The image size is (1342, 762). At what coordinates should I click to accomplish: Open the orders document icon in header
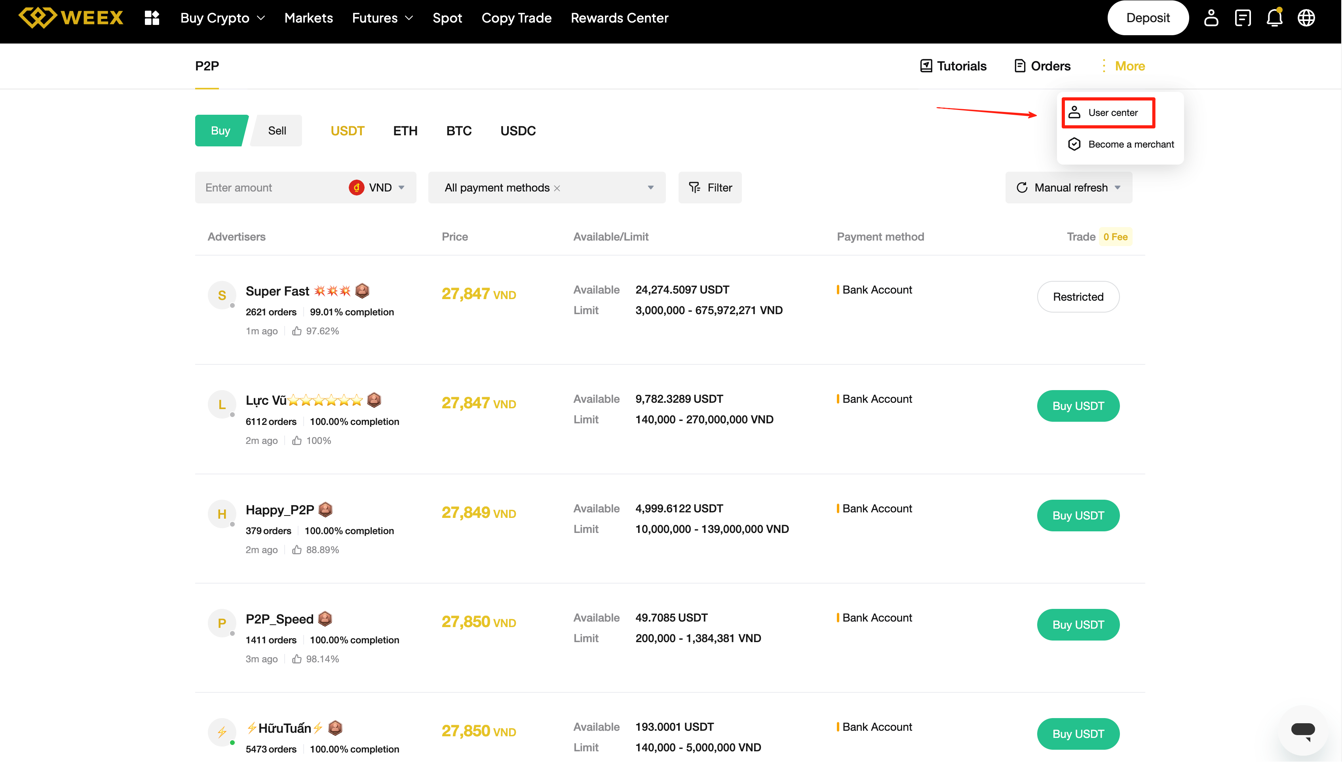[x=1243, y=18]
